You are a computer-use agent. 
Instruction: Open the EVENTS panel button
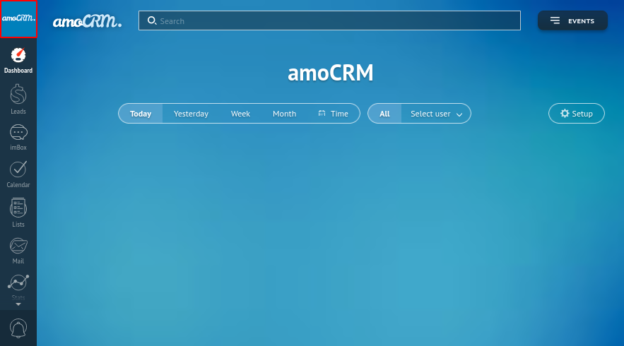point(572,20)
